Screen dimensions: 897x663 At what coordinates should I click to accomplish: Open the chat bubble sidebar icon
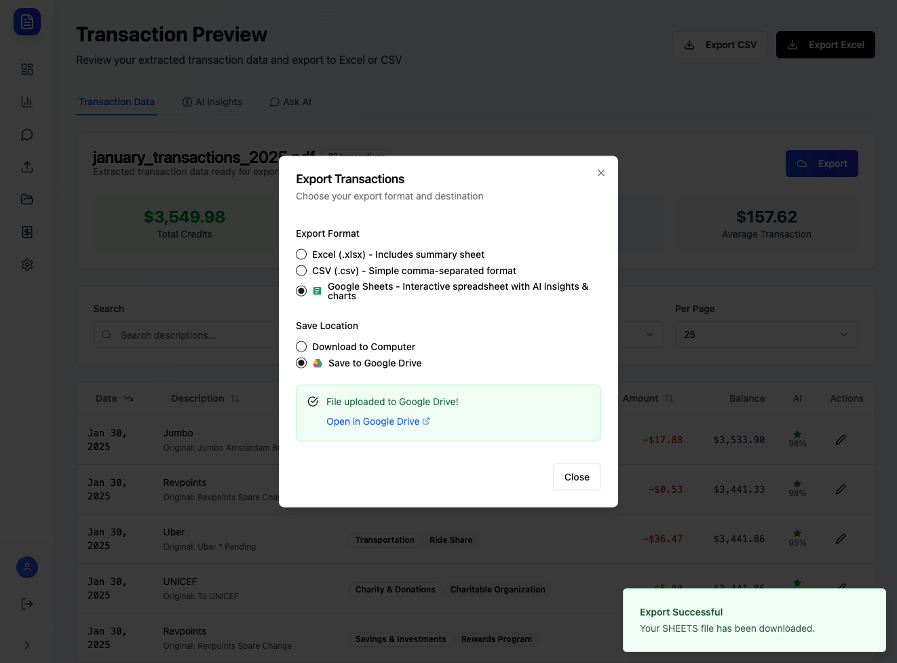[27, 134]
